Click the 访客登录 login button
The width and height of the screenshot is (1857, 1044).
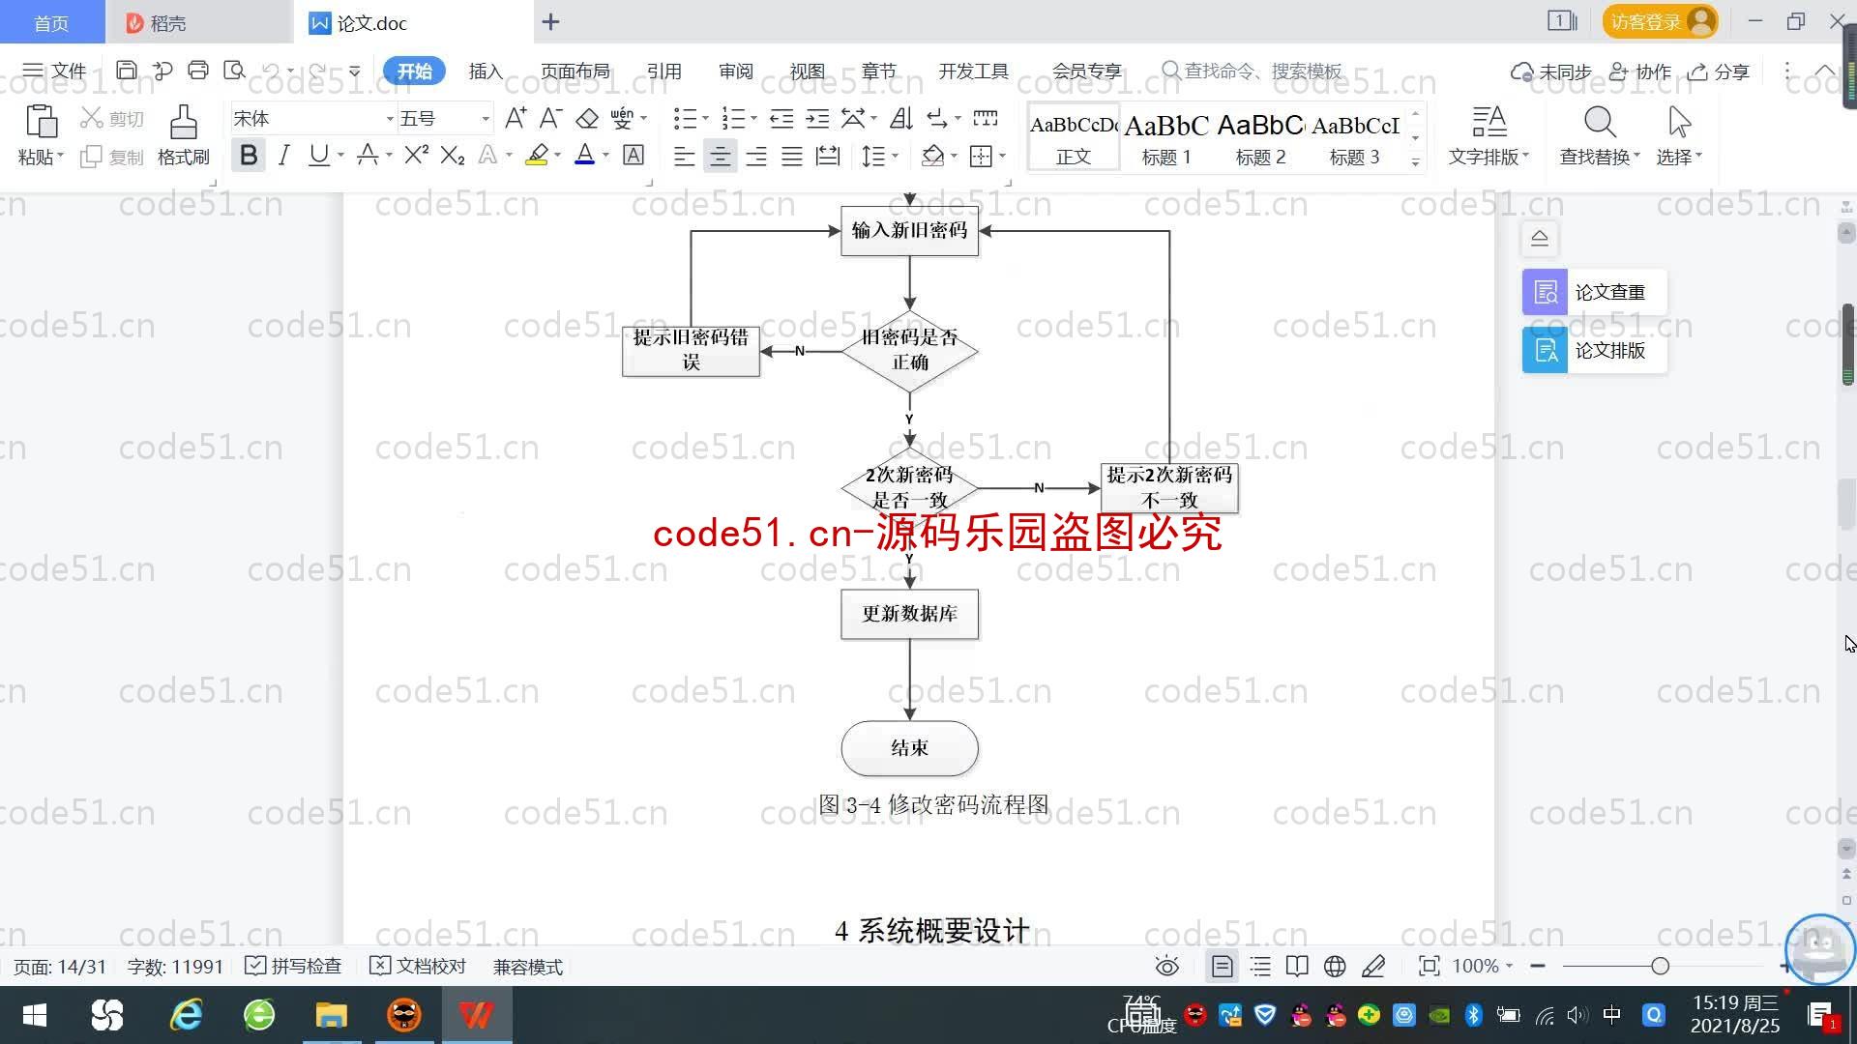click(x=1660, y=21)
